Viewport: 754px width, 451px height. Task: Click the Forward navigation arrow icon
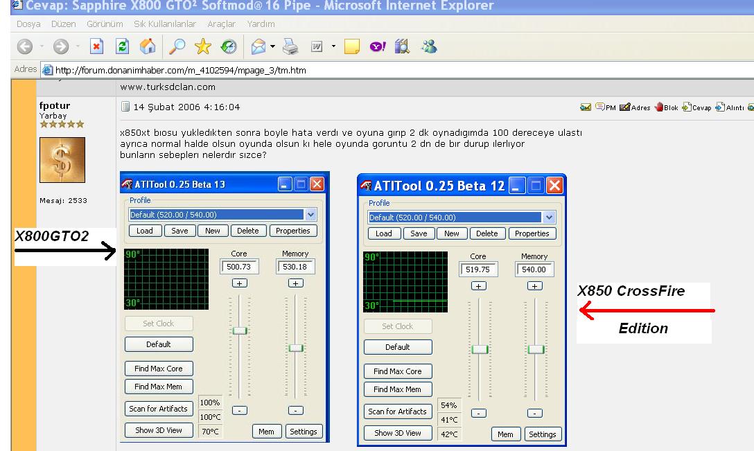60,46
